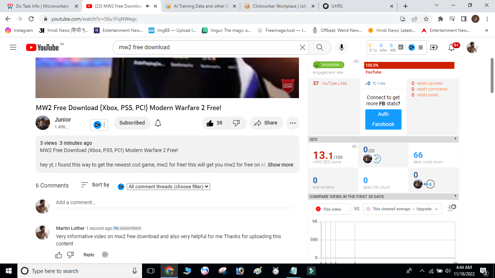Focus the Add a comment field
The image size is (495, 278).
[175, 203]
